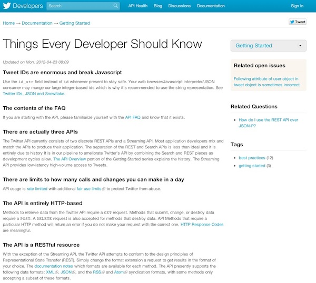Open HTTP Response Codes link
Image resolution: width=316 pixels, height=283 pixels.
click(202, 225)
